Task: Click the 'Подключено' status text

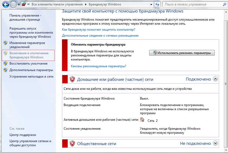Action: click(x=198, y=79)
